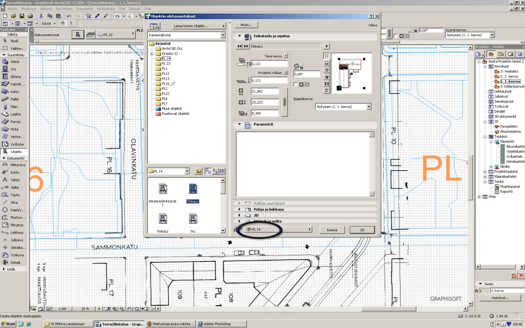
Task: Select the Mittaviiva dimension tool
Action: point(14,165)
